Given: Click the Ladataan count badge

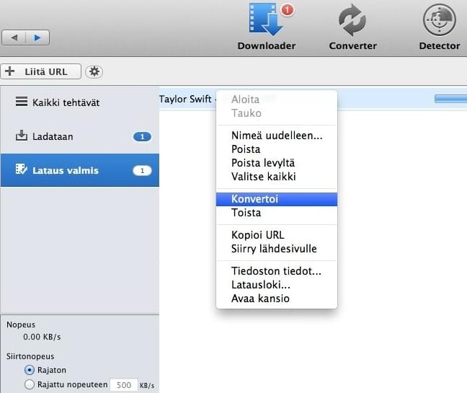Looking at the screenshot, I should coord(142,136).
